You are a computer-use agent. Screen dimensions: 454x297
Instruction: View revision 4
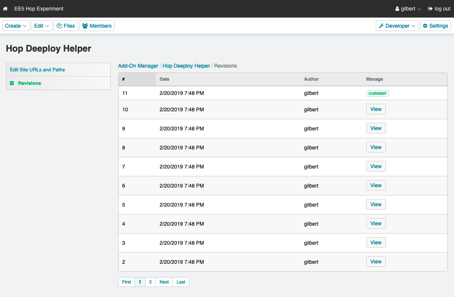point(376,223)
